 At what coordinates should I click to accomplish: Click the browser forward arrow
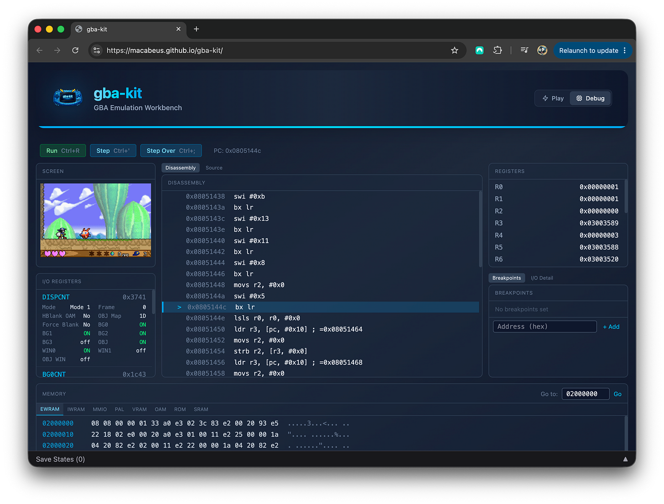(x=57, y=50)
